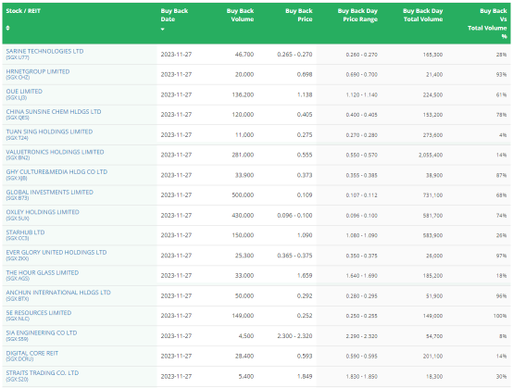This screenshot has width=513, height=388.
Task: View SIA ENGINEERING CO LTD
Action: [x=42, y=332]
